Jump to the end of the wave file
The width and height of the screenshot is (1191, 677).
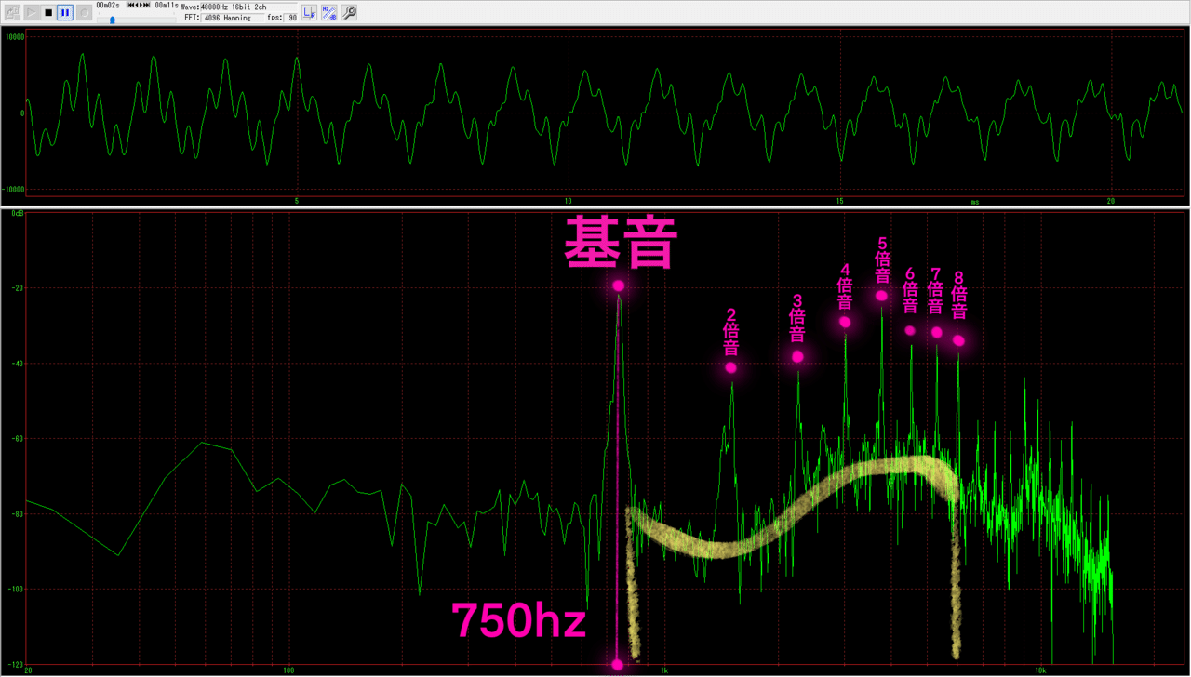pyautogui.click(x=145, y=6)
